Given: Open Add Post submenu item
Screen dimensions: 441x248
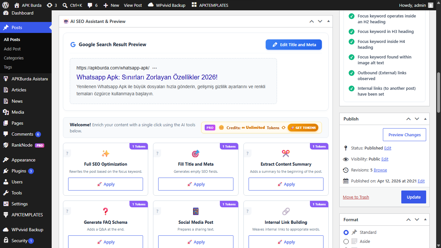Looking at the screenshot, I should (x=12, y=49).
